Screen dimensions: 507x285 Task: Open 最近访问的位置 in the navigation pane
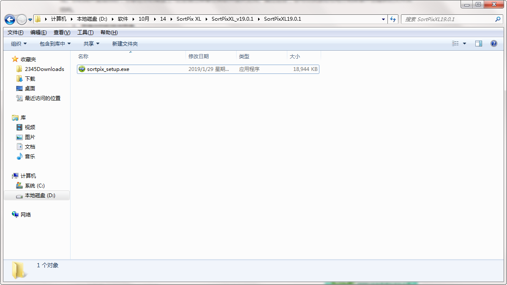(43, 98)
